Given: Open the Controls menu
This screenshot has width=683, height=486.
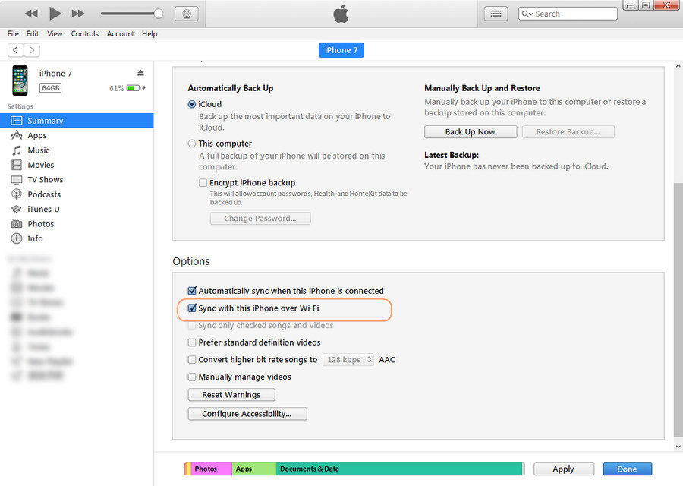Looking at the screenshot, I should [x=84, y=33].
